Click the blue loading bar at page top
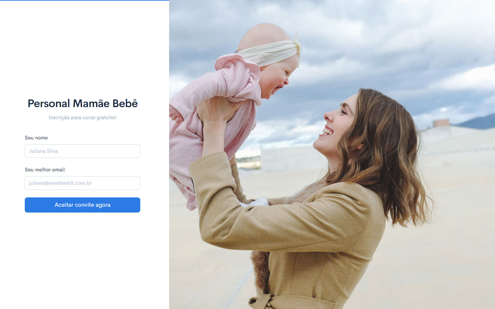This screenshot has height=309, width=495. click(85, 0)
